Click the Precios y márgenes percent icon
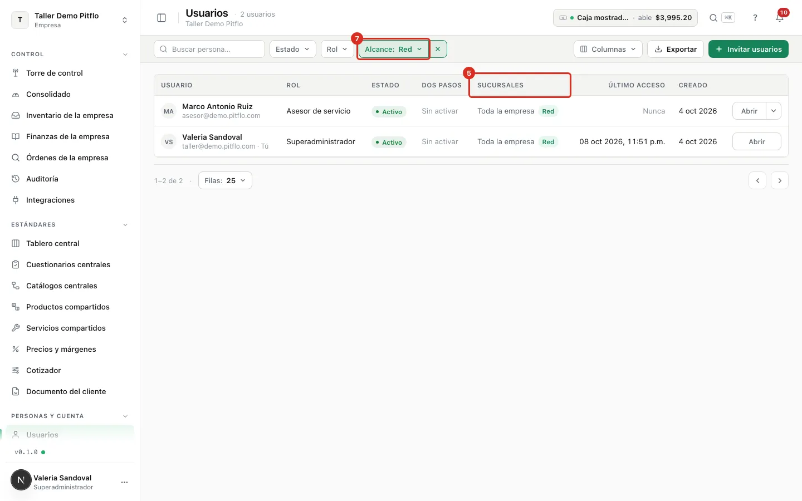 click(x=16, y=349)
